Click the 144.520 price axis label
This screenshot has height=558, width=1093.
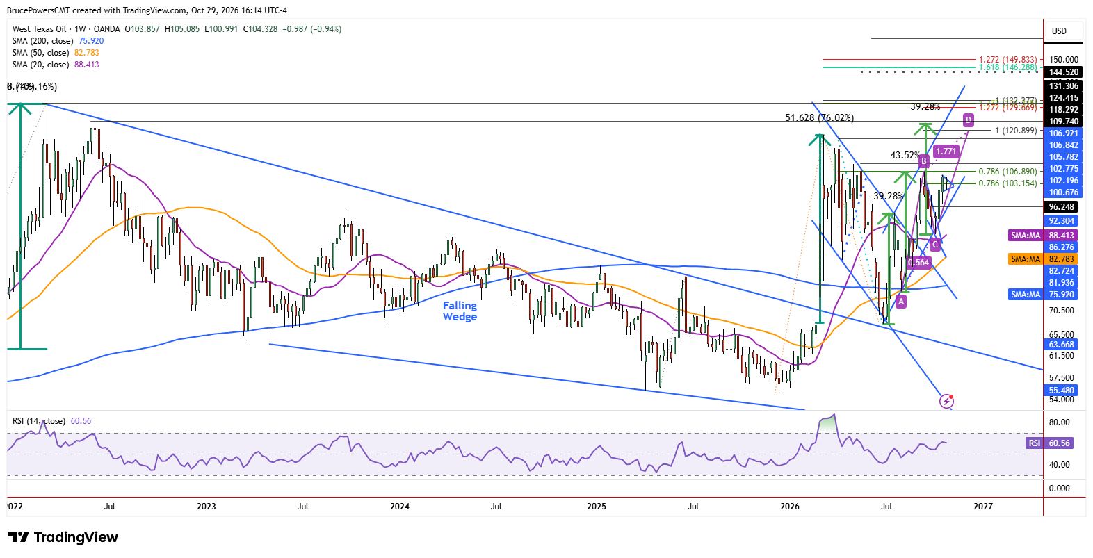pos(1064,72)
